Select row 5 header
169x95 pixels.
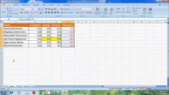pyautogui.click(x=2, y=39)
